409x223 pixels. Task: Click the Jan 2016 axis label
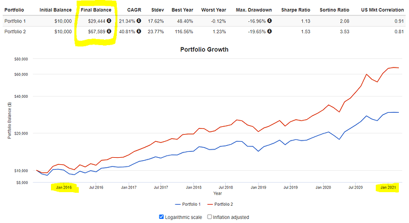pos(63,187)
